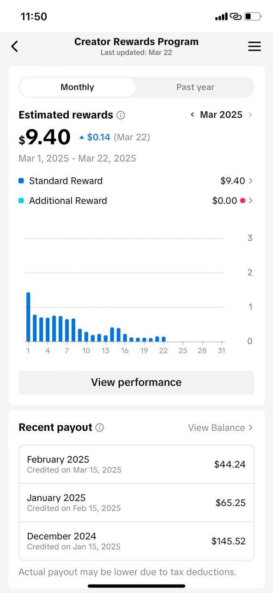The height and width of the screenshot is (593, 273).
Task: Tap the blue increase triangle near $0.14
Action: [82, 137]
